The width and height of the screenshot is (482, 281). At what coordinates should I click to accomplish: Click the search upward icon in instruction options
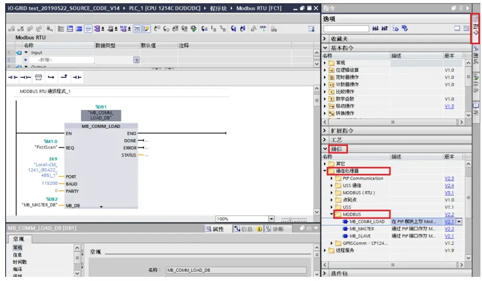click(385, 28)
